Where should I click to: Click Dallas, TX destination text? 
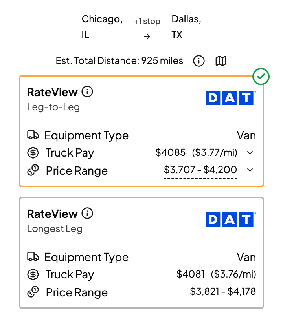pos(186,27)
